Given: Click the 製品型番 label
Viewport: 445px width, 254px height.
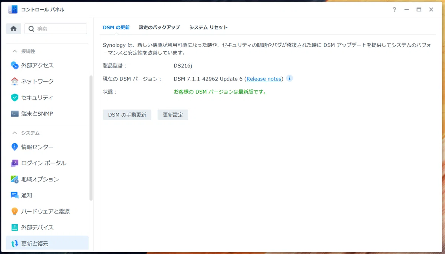Looking at the screenshot, I should [115, 66].
